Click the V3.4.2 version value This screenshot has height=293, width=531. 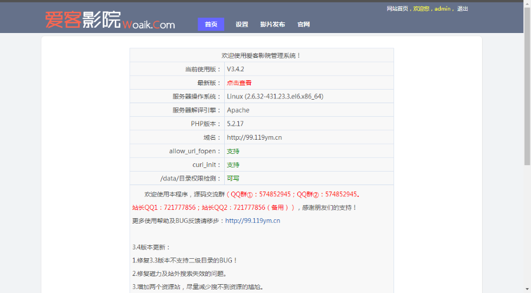(235, 69)
